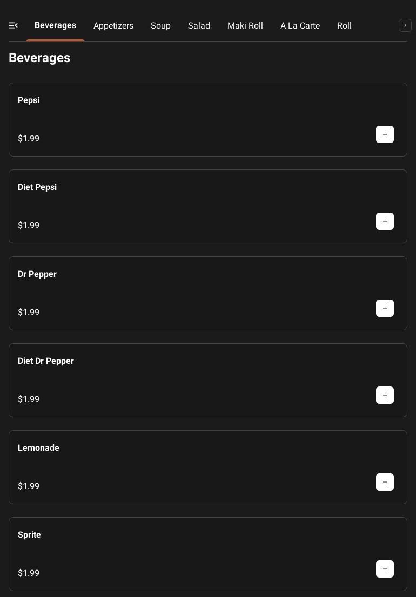Add Dr Pepper to the order
This screenshot has width=416, height=597.
(x=385, y=308)
